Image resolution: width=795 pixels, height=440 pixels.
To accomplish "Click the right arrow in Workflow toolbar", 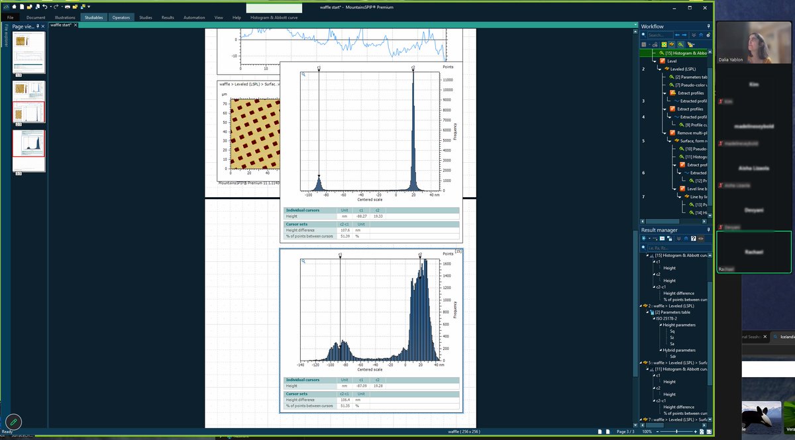I will tap(684, 35).
